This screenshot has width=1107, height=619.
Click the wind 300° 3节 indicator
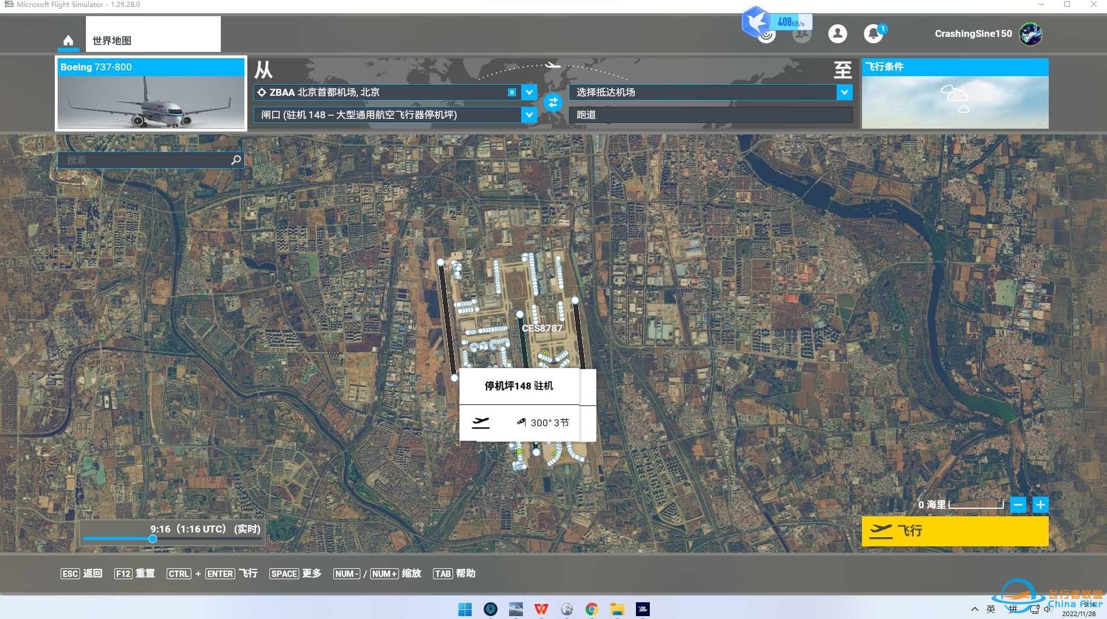[543, 423]
